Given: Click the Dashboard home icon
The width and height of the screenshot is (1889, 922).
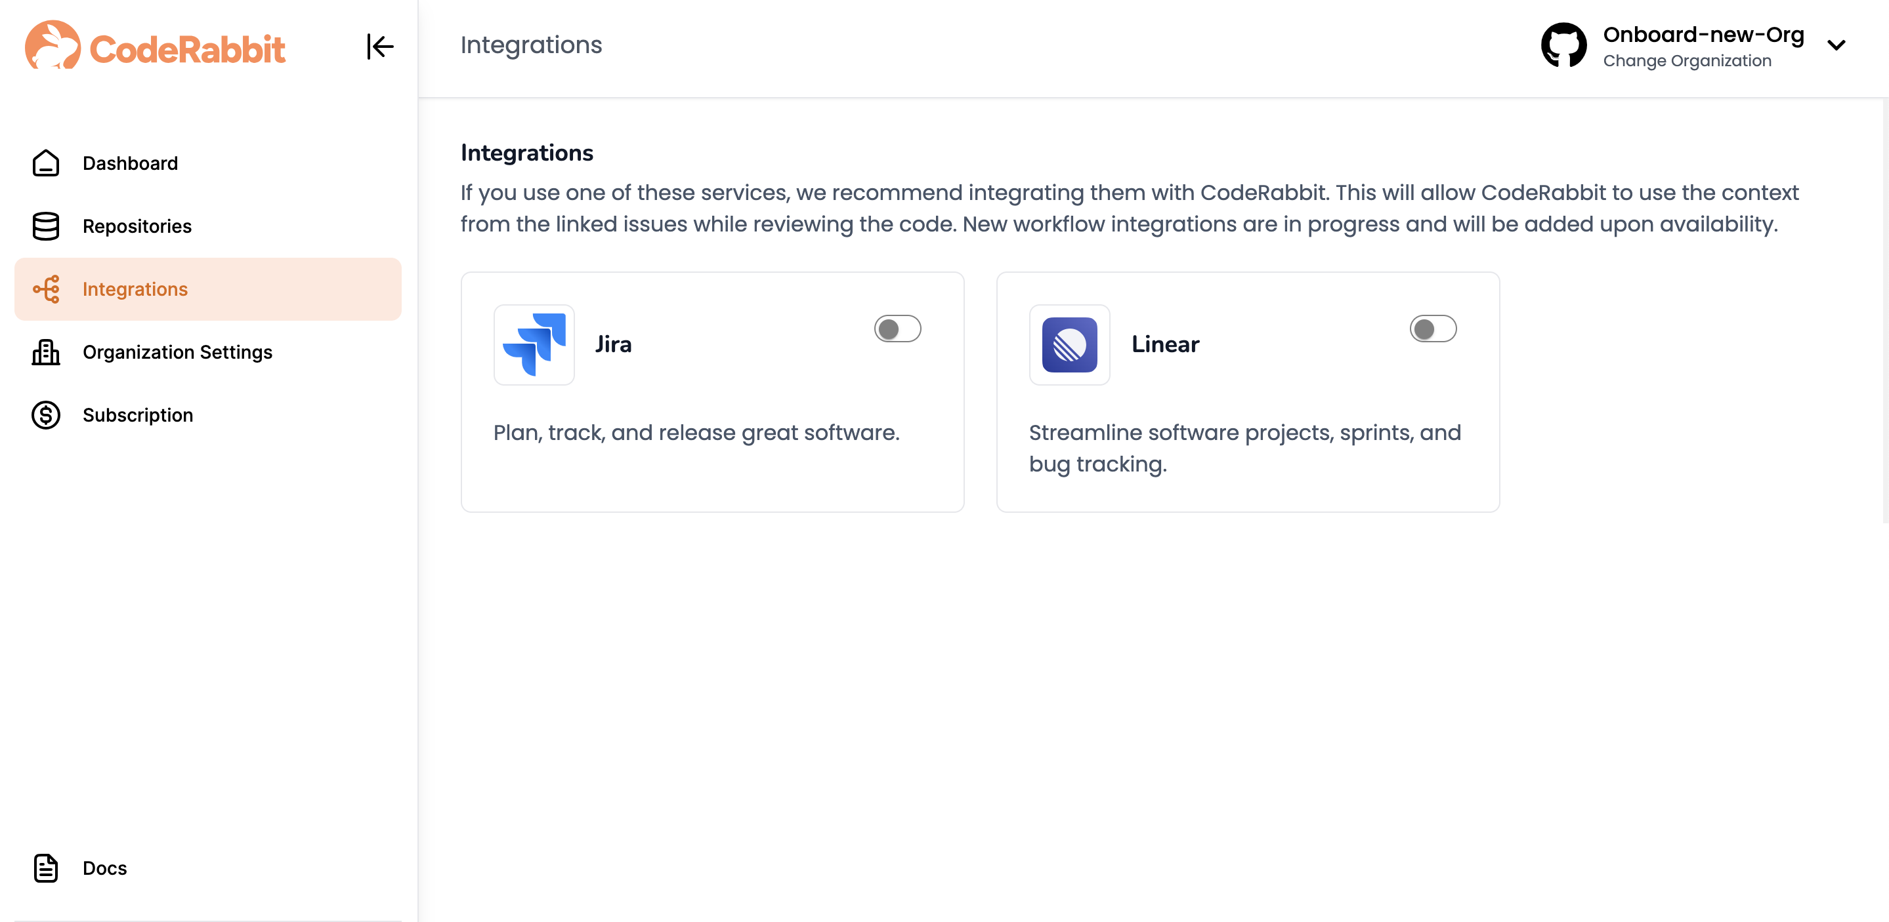Looking at the screenshot, I should [45, 163].
